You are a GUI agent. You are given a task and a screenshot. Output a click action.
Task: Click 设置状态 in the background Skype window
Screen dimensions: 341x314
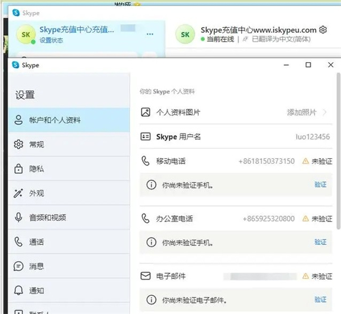click(x=51, y=40)
